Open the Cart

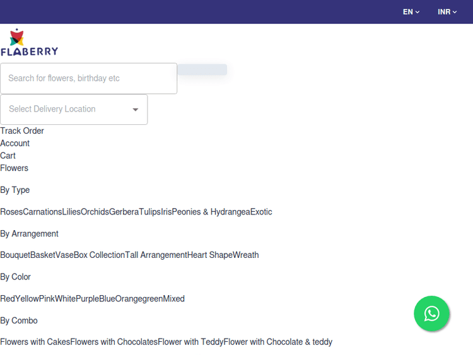click(x=8, y=156)
